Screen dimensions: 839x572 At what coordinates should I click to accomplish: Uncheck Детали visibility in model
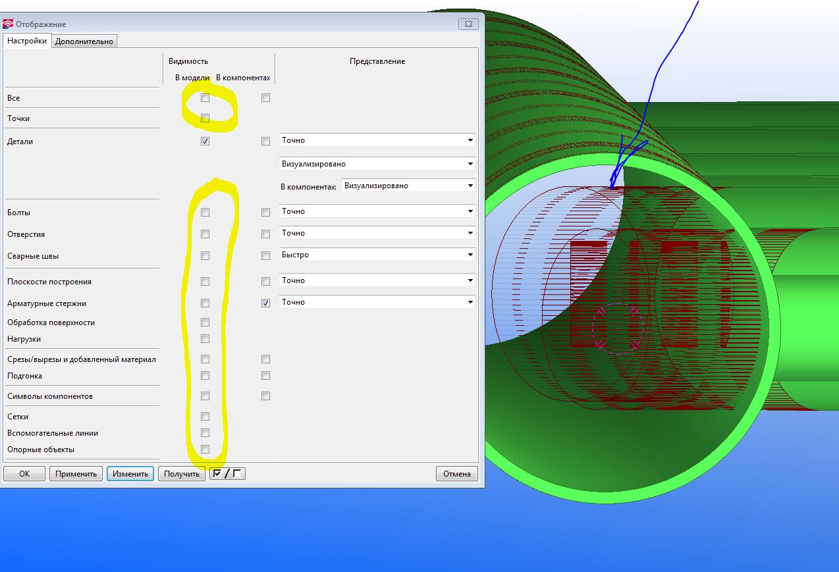(x=205, y=142)
